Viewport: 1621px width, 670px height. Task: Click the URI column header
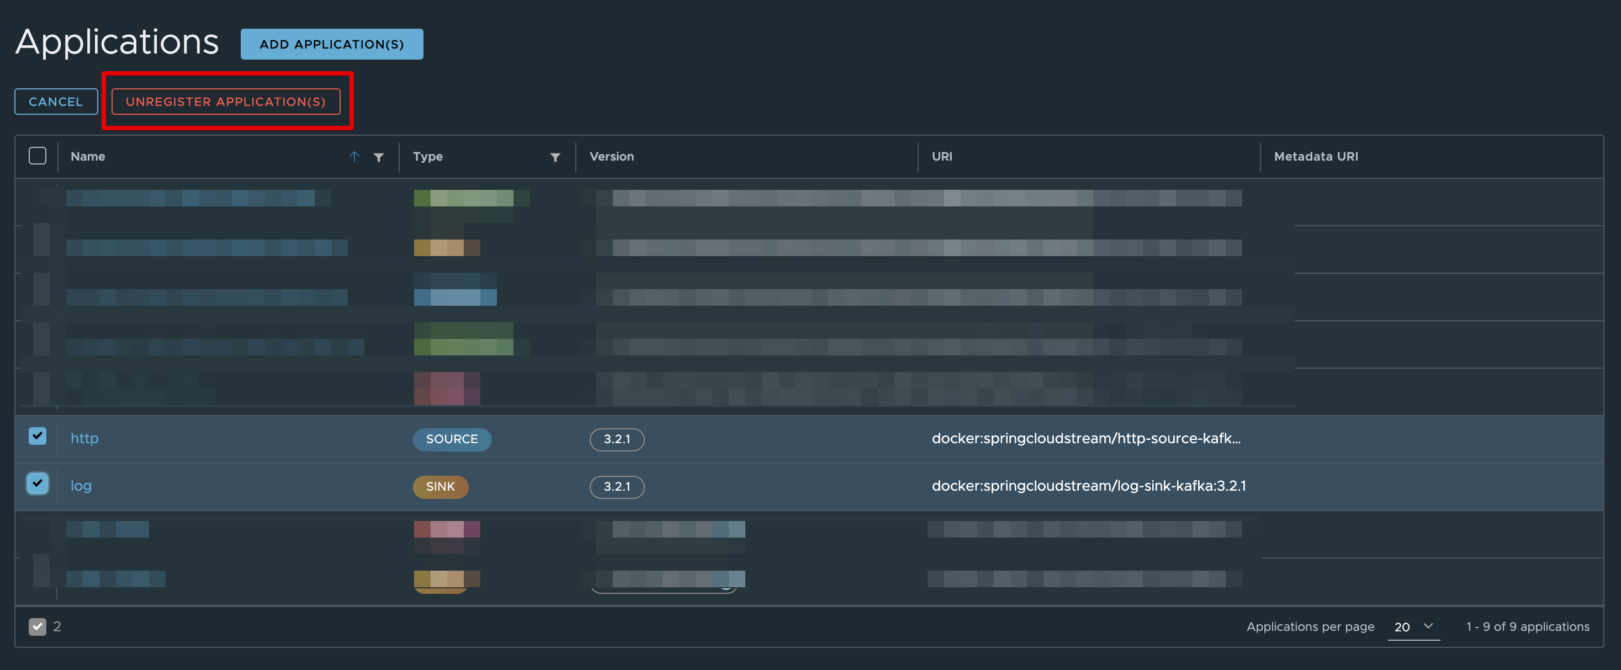point(941,157)
